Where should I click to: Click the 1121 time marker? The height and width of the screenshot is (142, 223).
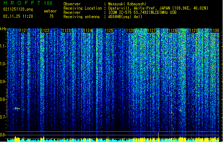click(x=24, y=31)
